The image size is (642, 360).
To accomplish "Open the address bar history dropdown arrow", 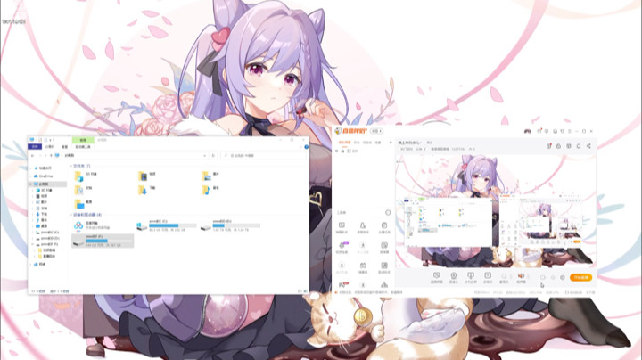I will point(205,155).
